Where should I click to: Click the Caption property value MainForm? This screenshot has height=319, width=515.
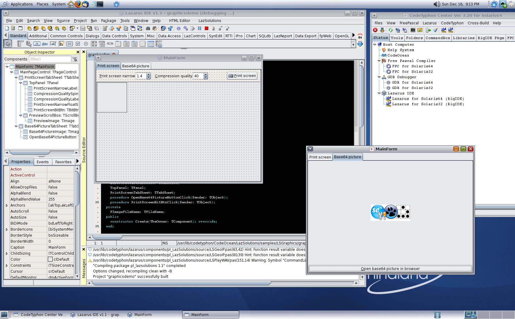click(60, 247)
